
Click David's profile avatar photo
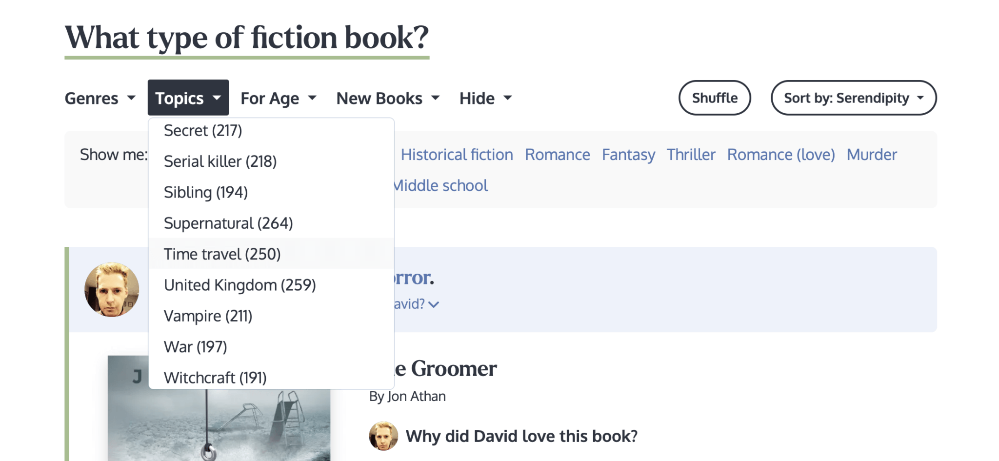point(112,289)
